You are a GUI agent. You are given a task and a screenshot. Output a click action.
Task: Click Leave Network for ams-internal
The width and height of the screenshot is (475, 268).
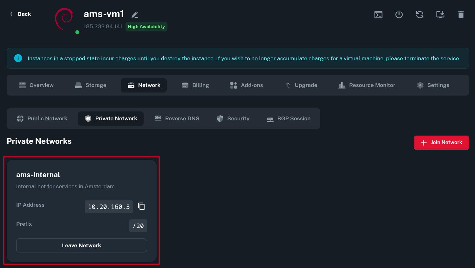tap(82, 245)
